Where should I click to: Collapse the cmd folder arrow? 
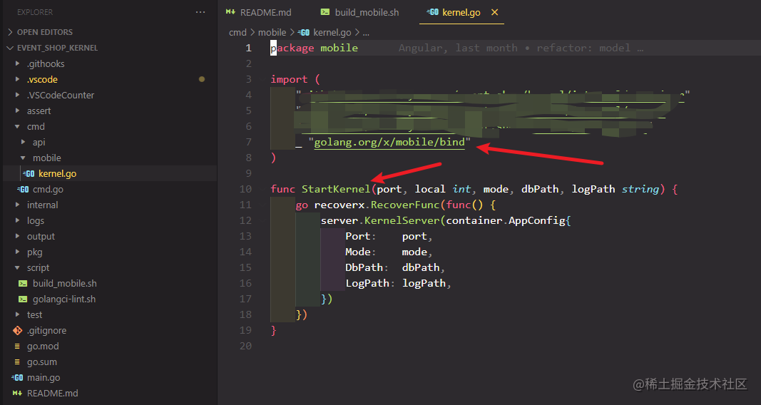pyautogui.click(x=17, y=126)
